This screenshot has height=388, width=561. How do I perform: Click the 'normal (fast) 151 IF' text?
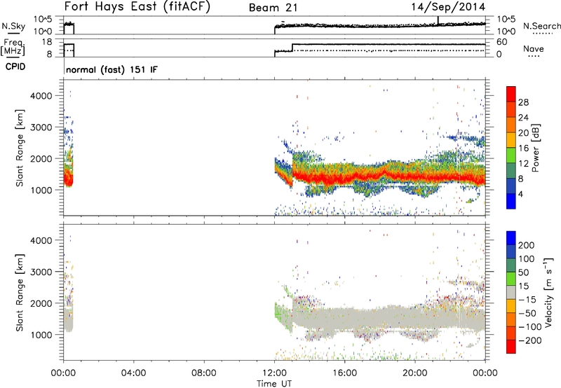click(x=111, y=69)
